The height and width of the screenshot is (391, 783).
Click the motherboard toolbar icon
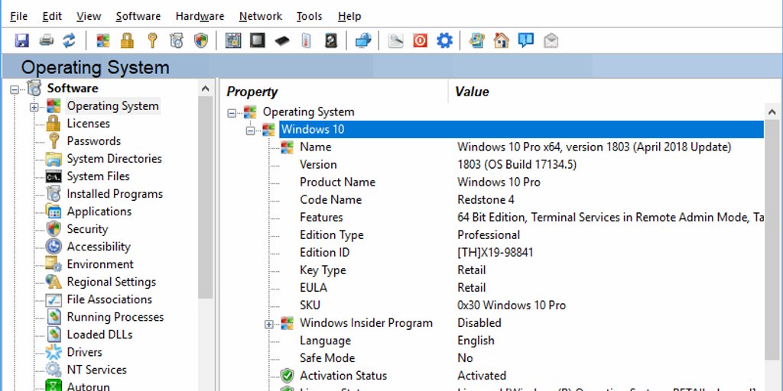(233, 40)
